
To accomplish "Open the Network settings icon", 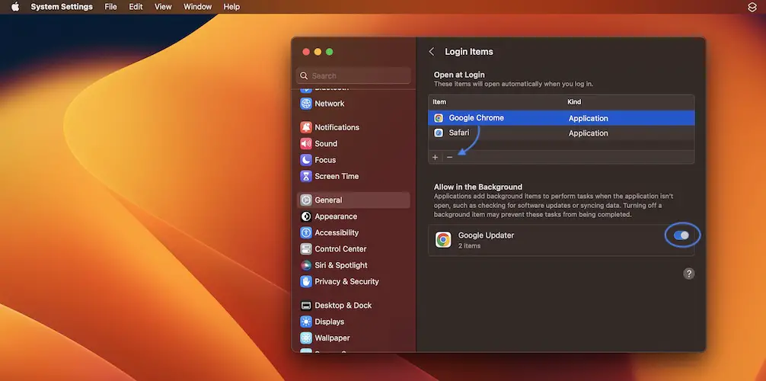I will (306, 104).
